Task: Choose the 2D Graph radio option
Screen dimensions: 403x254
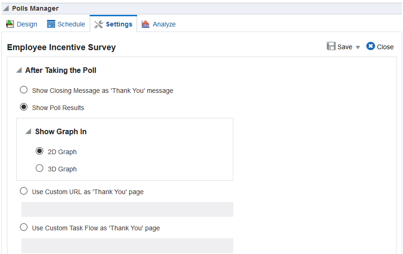Action: point(40,151)
